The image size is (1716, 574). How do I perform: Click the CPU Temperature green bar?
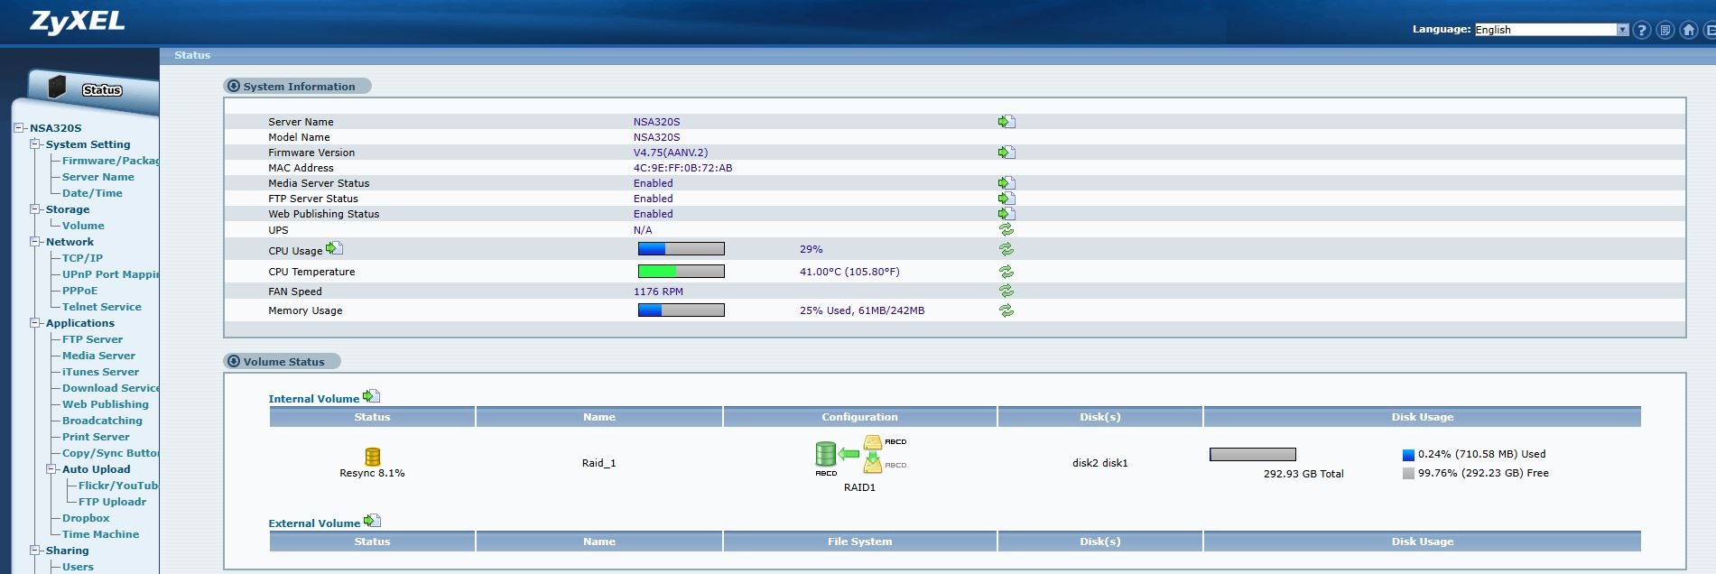point(682,272)
